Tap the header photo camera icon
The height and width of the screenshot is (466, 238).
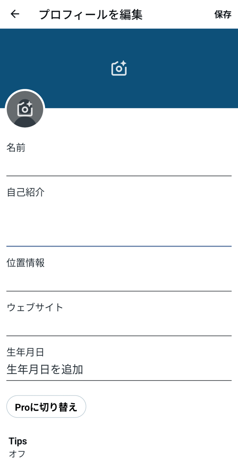(119, 68)
